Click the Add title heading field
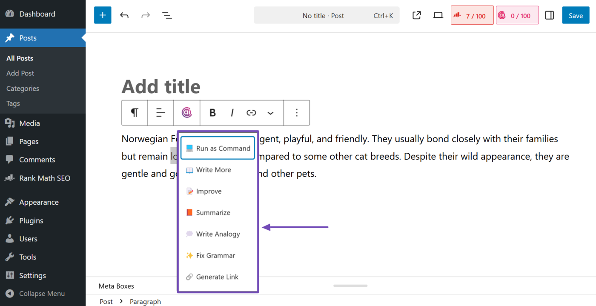 pos(161,86)
